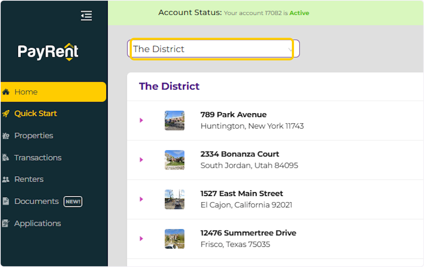Collapse the sidebar with the collapse icon

coord(86,16)
